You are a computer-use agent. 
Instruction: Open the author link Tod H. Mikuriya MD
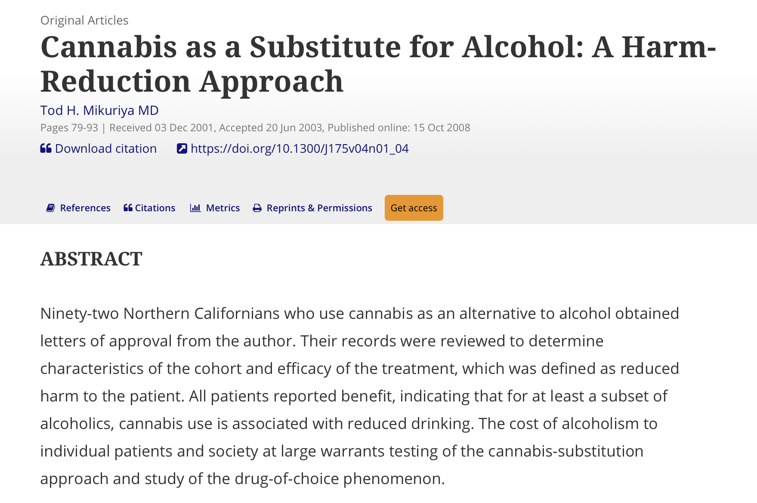[x=99, y=111]
